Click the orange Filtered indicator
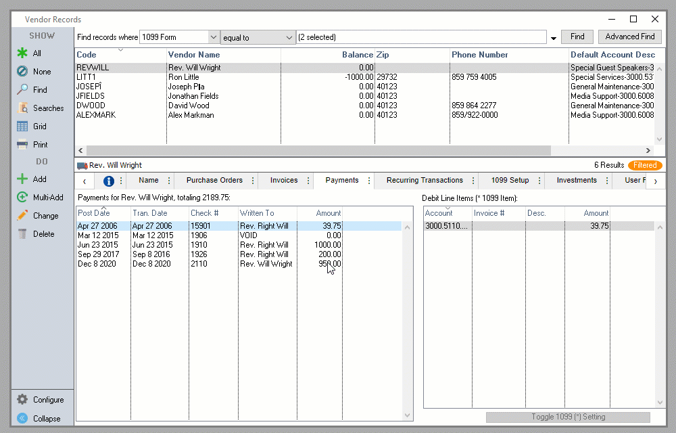 [644, 165]
